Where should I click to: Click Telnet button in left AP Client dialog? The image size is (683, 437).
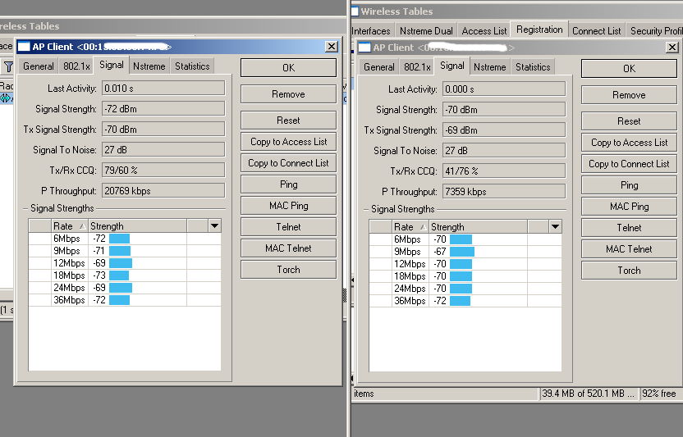click(x=288, y=227)
